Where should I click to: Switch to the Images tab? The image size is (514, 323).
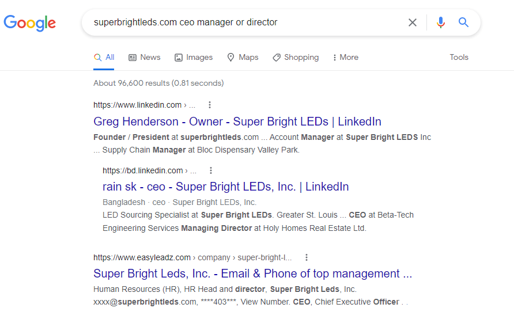click(194, 58)
